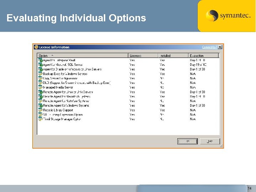Confirm the dialog with the OK button
The height and width of the screenshot is (192, 256).
point(187,141)
